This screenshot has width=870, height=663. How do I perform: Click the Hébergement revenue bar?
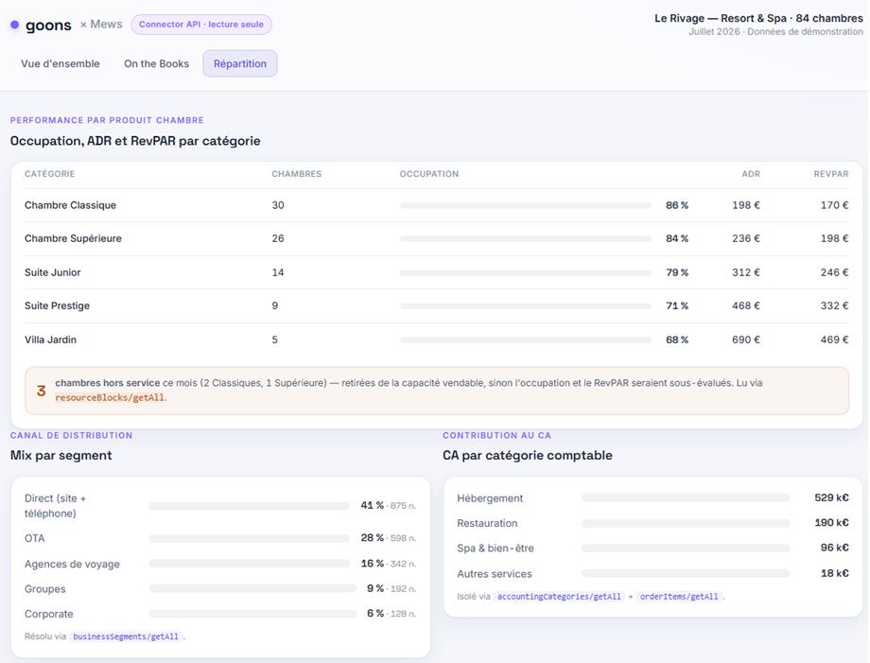click(686, 497)
